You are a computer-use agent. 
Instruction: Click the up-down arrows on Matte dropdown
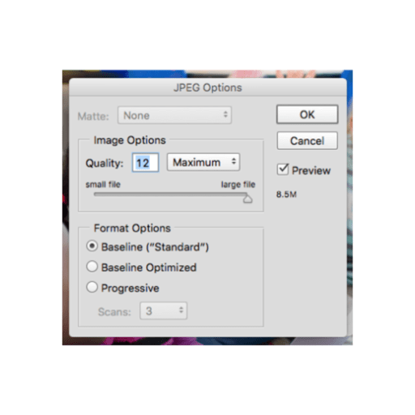click(225, 114)
